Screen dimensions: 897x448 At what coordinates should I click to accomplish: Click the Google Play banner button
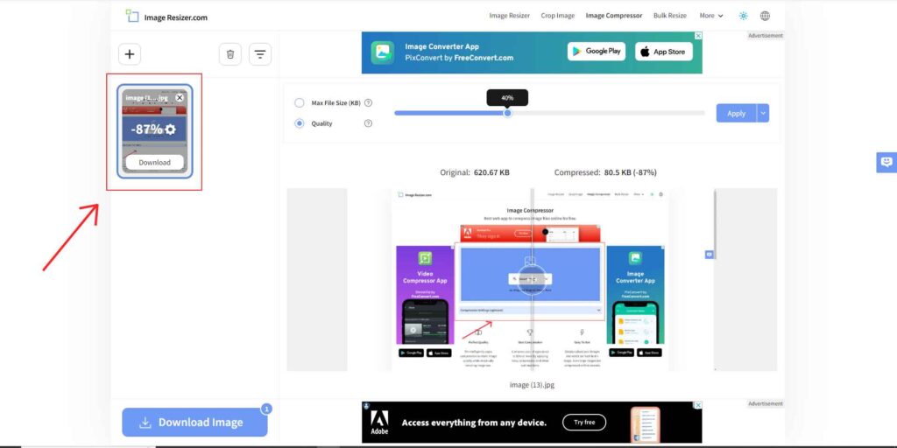[596, 52]
